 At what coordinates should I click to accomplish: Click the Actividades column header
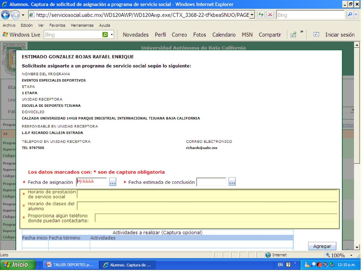pyautogui.click(x=103, y=238)
